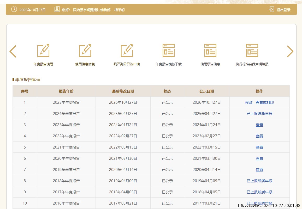Open the 信用承诺信息 document icon

(210, 50)
